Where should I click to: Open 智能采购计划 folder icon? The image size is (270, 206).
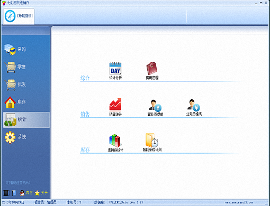[x=152, y=141]
